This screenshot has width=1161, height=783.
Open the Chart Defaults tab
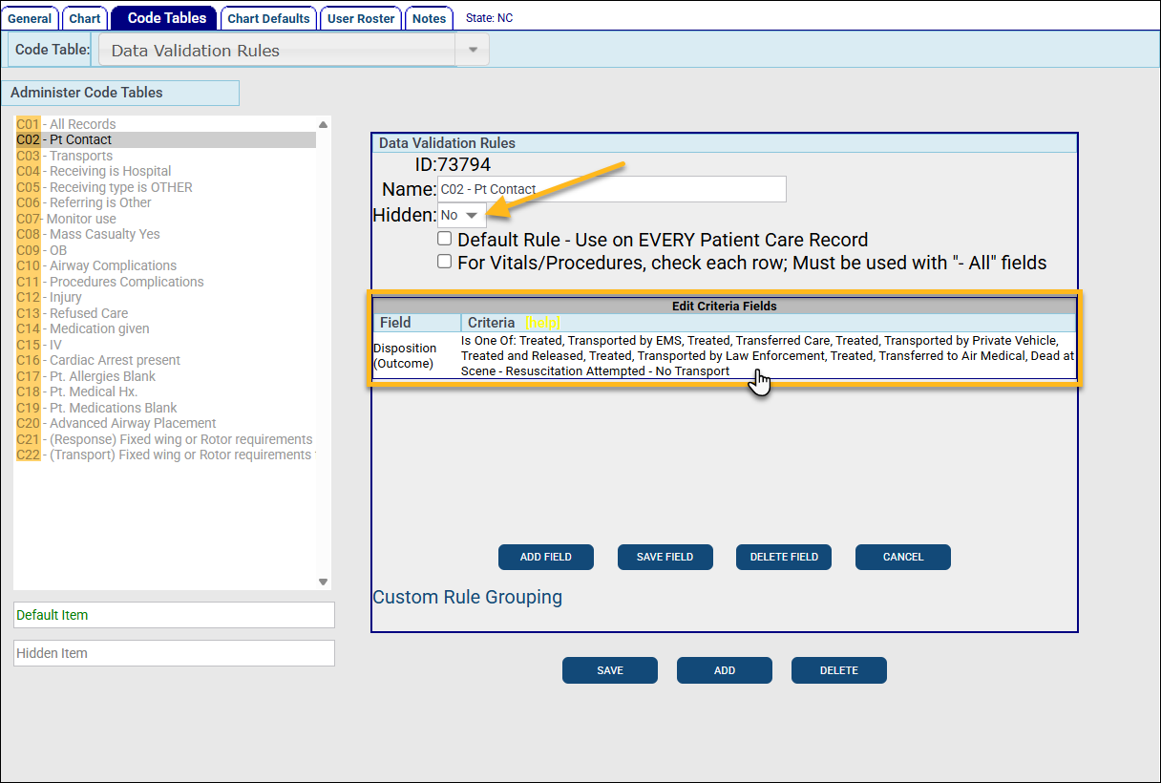point(268,19)
